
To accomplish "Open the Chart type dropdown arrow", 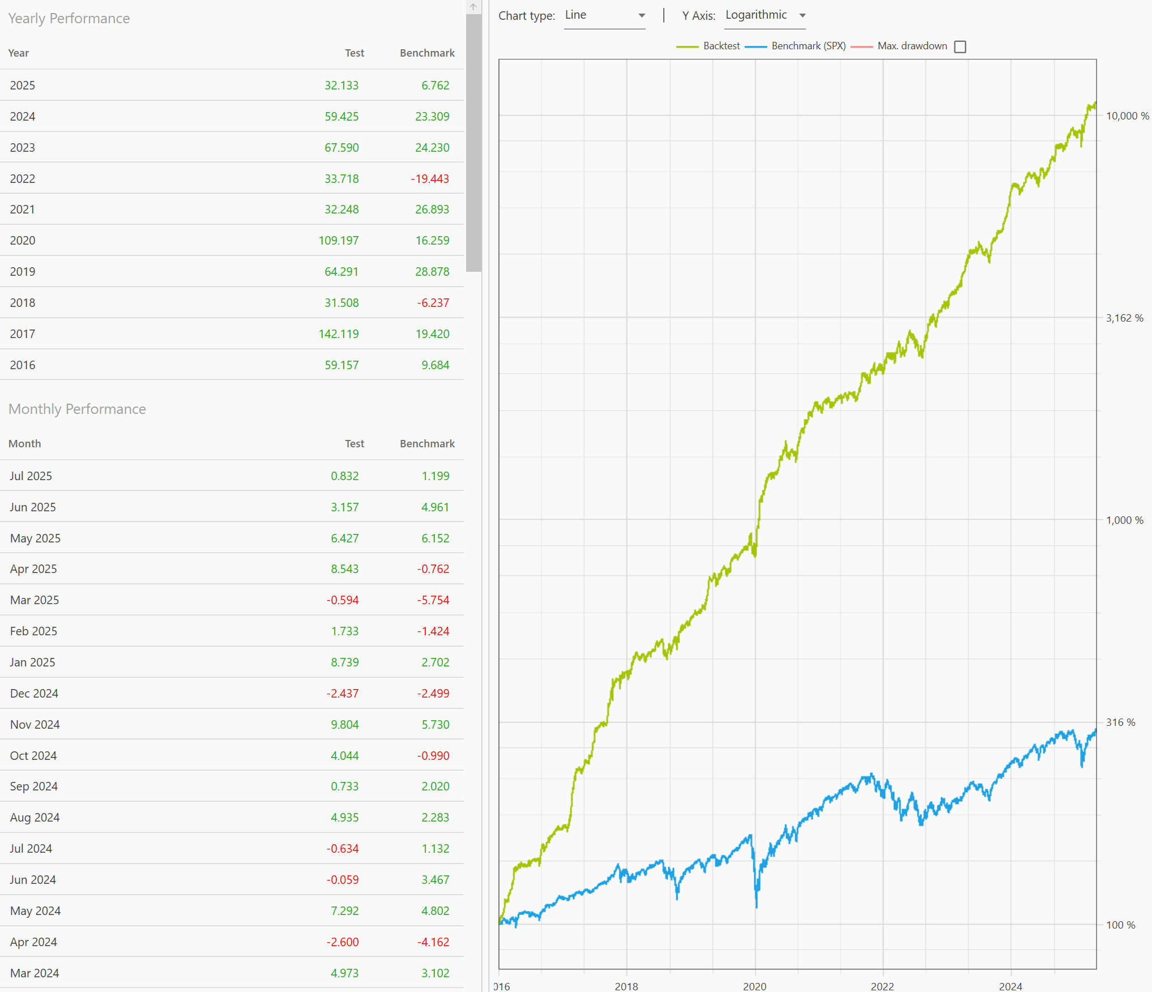I will point(641,16).
